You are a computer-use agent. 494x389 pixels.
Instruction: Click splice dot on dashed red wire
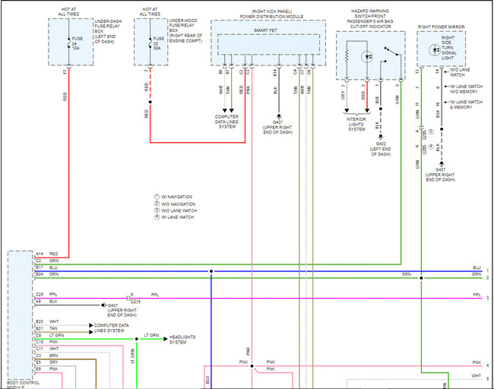(150, 102)
